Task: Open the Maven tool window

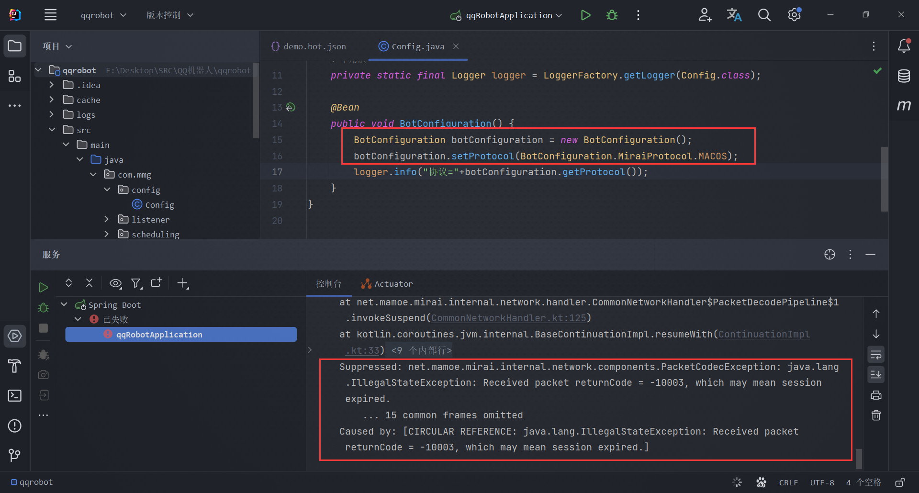Action: 904,105
